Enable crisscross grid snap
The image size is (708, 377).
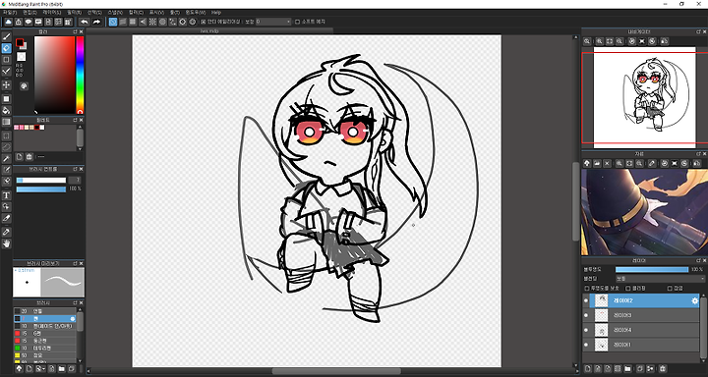pyautogui.click(x=133, y=22)
